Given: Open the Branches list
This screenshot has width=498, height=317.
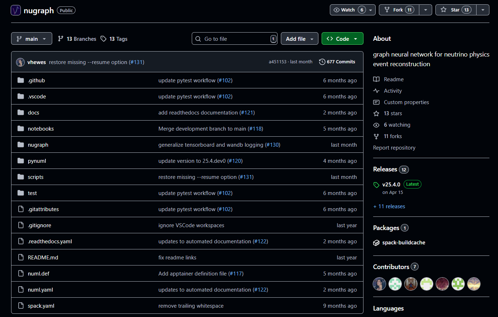Looking at the screenshot, I should coord(77,39).
